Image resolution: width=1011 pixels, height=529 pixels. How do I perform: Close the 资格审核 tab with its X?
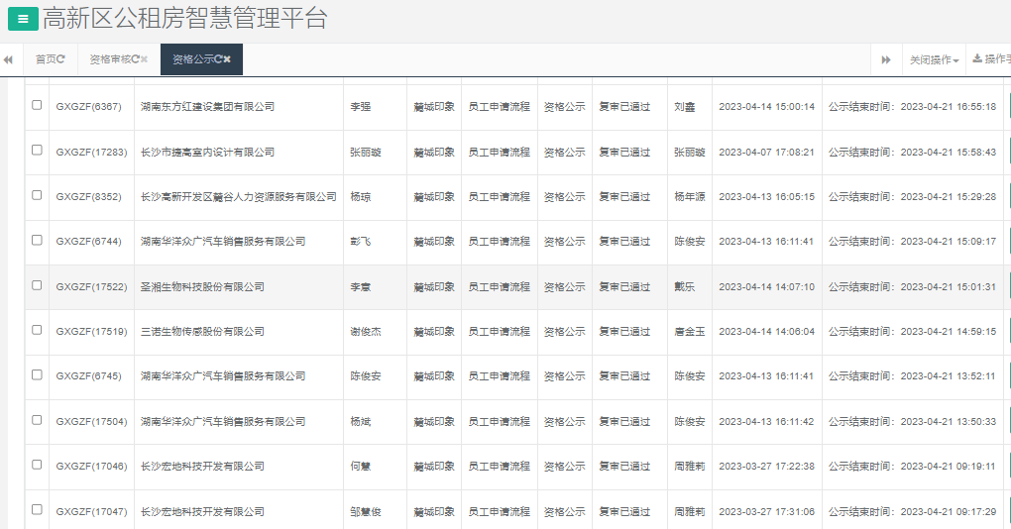click(144, 59)
